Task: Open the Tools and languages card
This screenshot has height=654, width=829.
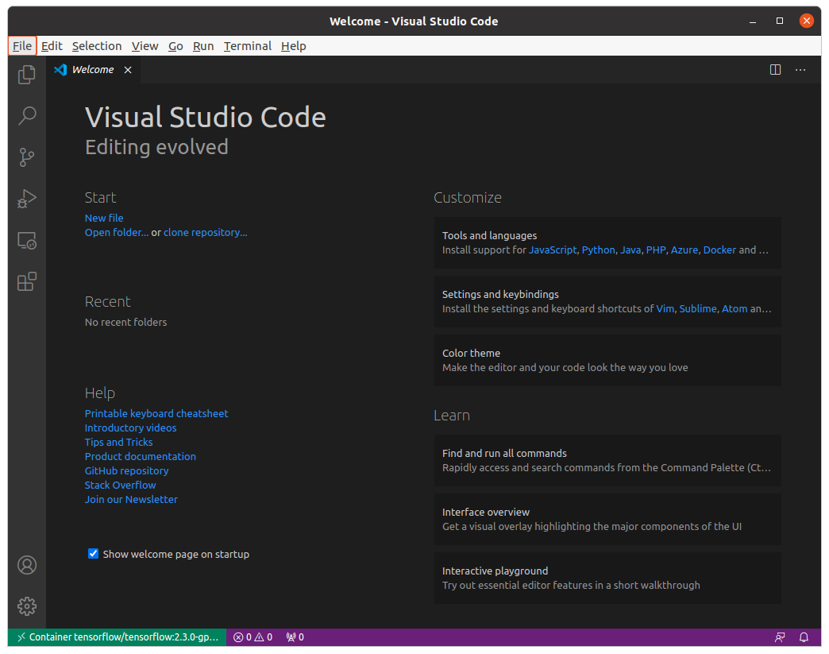Action: point(607,242)
